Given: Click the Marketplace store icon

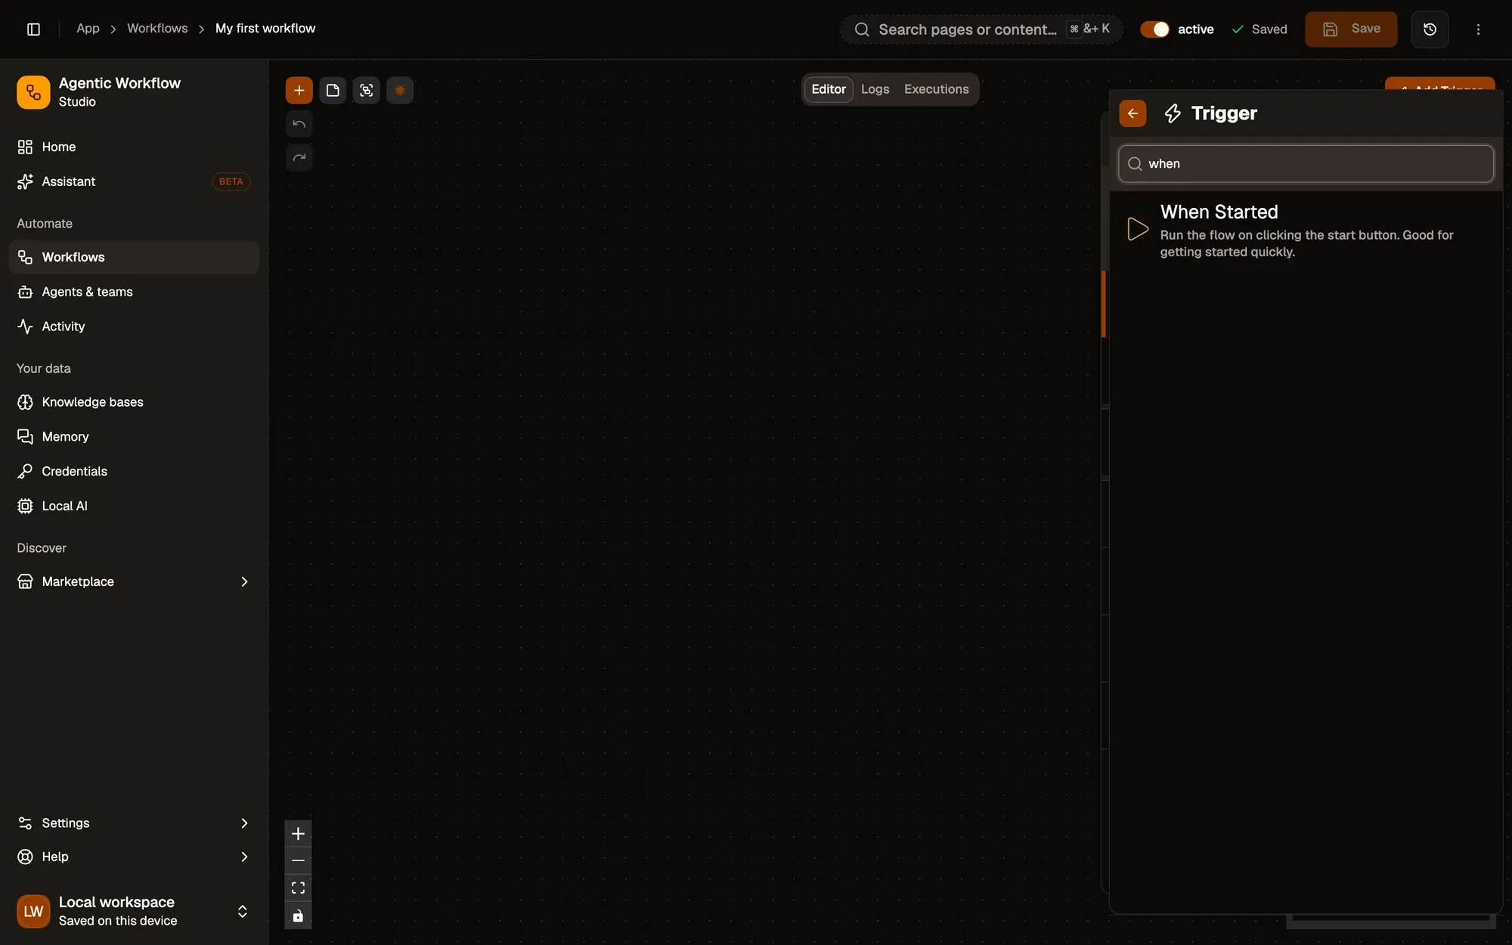Looking at the screenshot, I should click(25, 581).
